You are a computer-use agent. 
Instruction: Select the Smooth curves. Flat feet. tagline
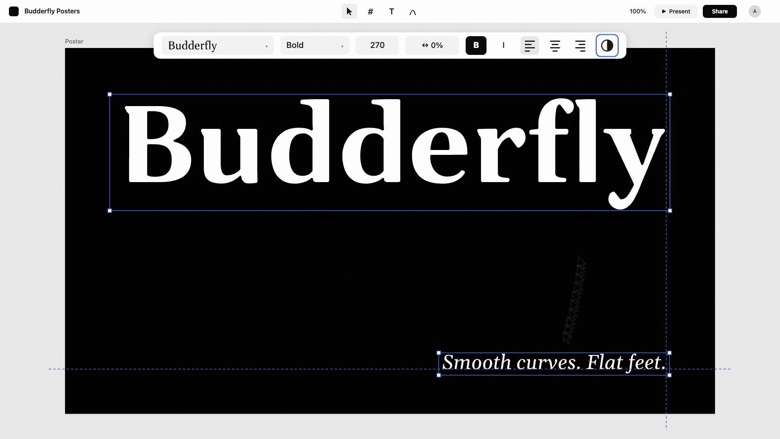(x=554, y=363)
